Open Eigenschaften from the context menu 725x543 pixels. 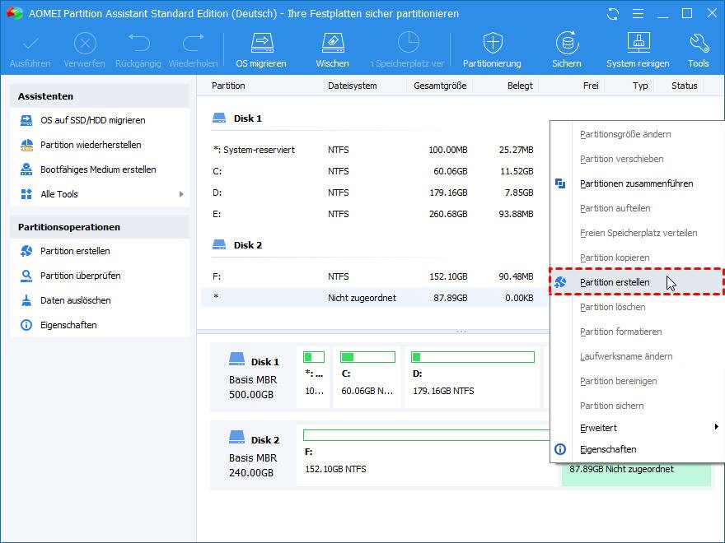point(608,449)
